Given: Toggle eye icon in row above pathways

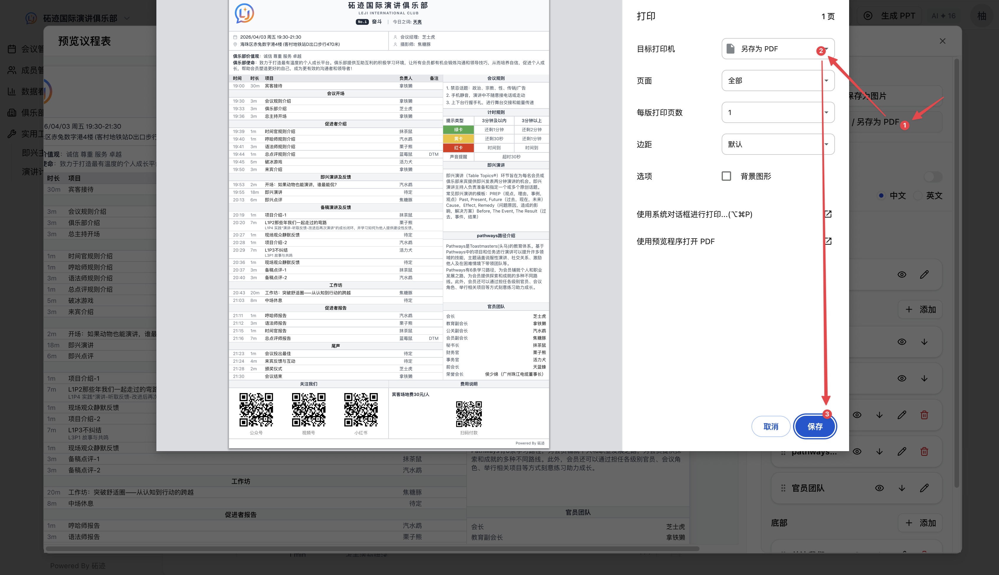Looking at the screenshot, I should (857, 415).
